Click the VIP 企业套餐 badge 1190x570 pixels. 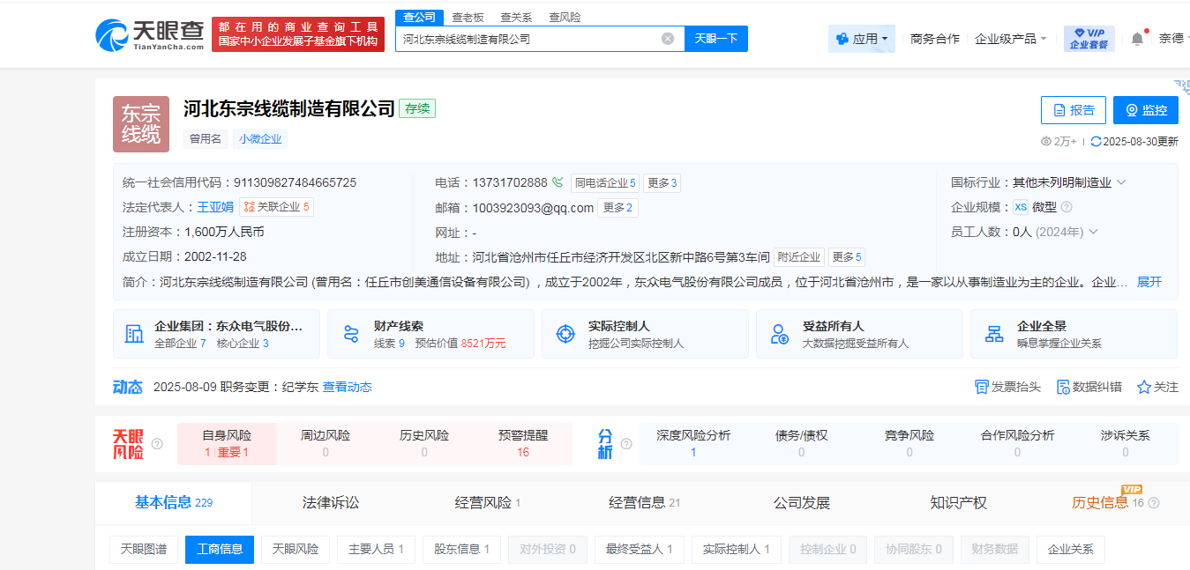[1089, 39]
